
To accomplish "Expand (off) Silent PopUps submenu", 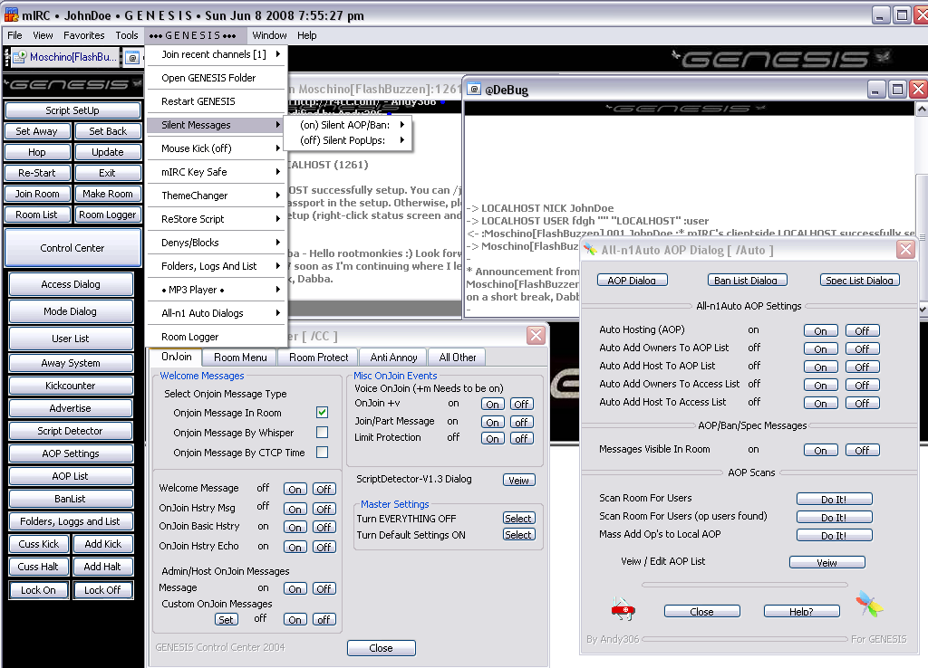I will tap(347, 140).
